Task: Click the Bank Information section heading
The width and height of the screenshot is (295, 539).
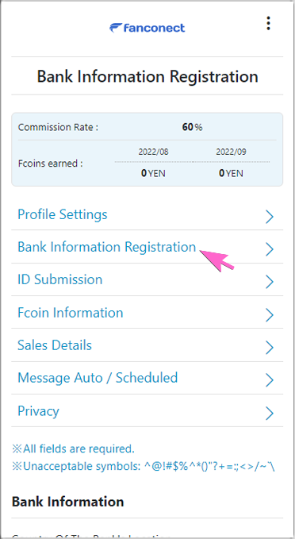Action: click(x=67, y=502)
